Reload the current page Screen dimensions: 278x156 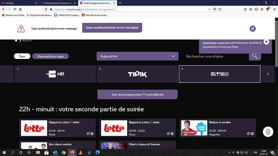tap(15, 9)
